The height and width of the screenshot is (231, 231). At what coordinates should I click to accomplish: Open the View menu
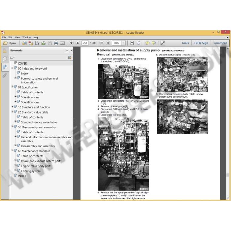[x=17, y=37]
